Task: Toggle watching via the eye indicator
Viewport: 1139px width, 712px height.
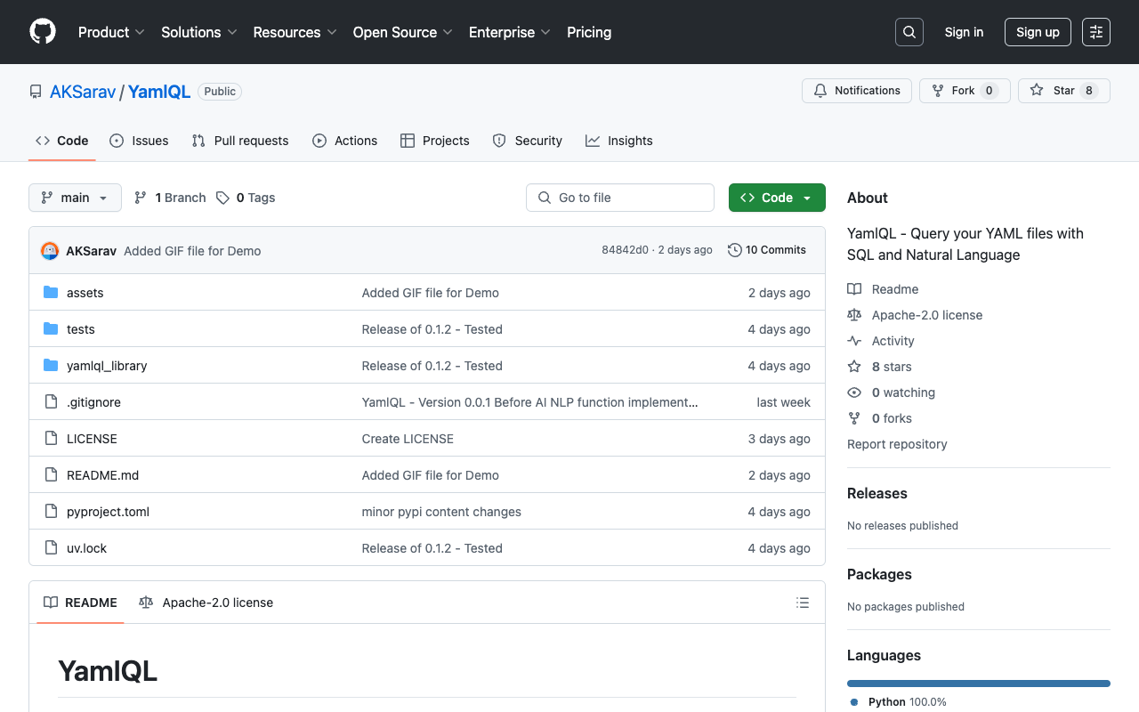Action: point(854,392)
